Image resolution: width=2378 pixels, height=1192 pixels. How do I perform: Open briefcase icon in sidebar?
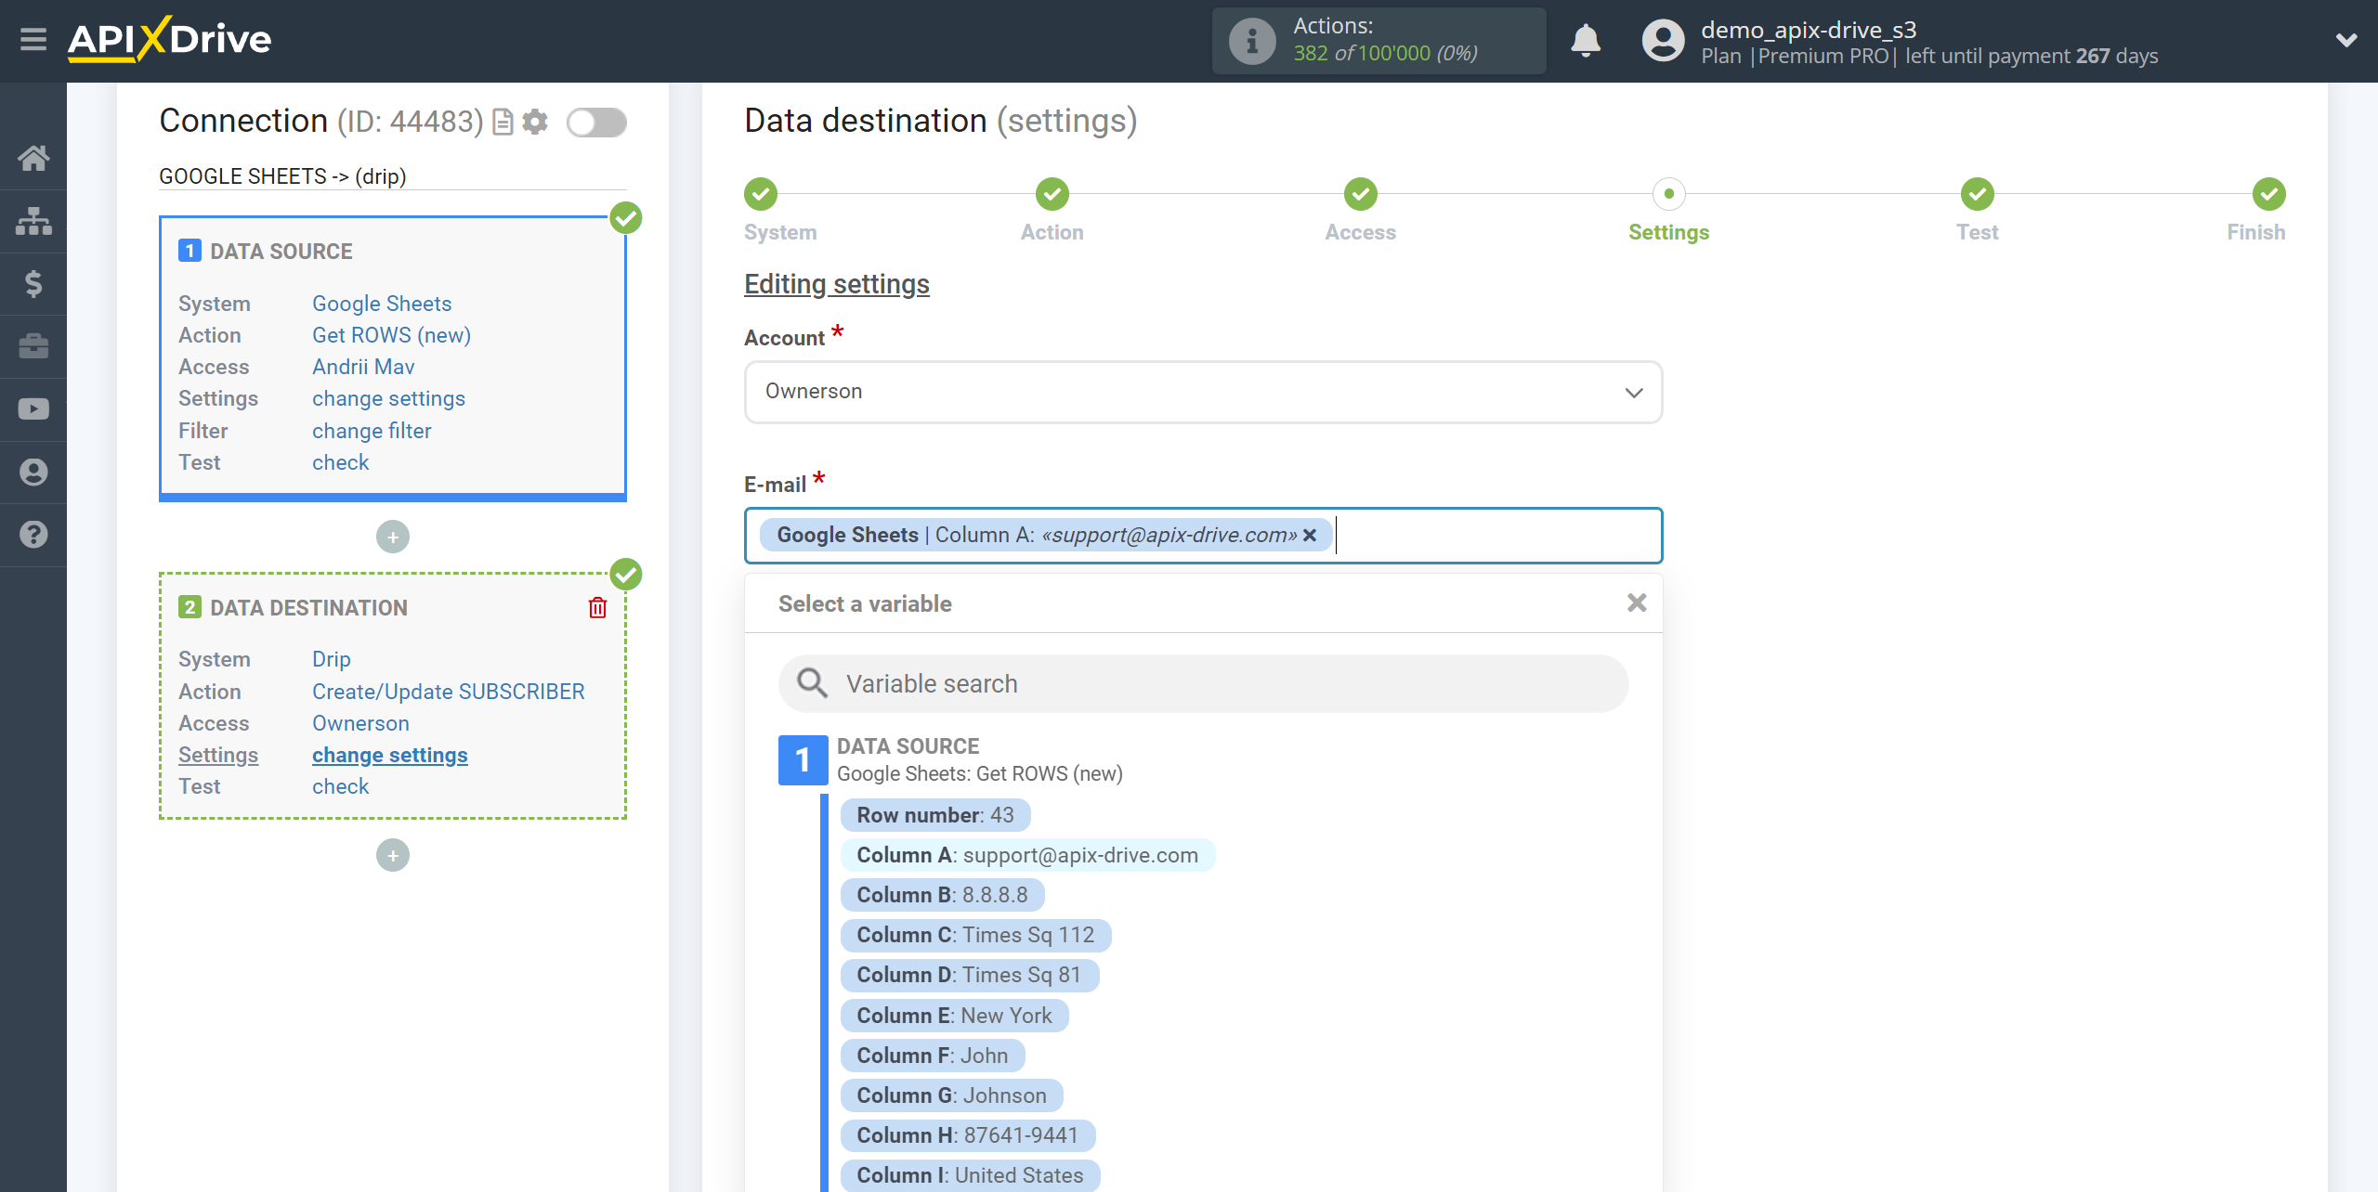pyautogui.click(x=33, y=346)
